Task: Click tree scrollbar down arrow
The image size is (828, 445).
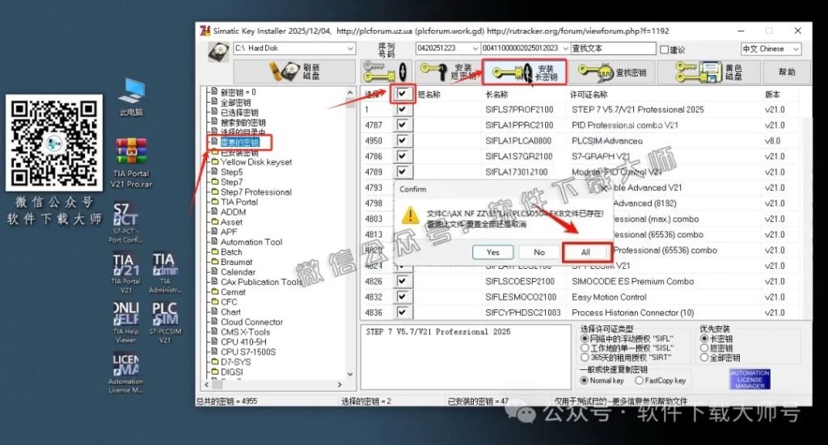Action: tap(349, 374)
